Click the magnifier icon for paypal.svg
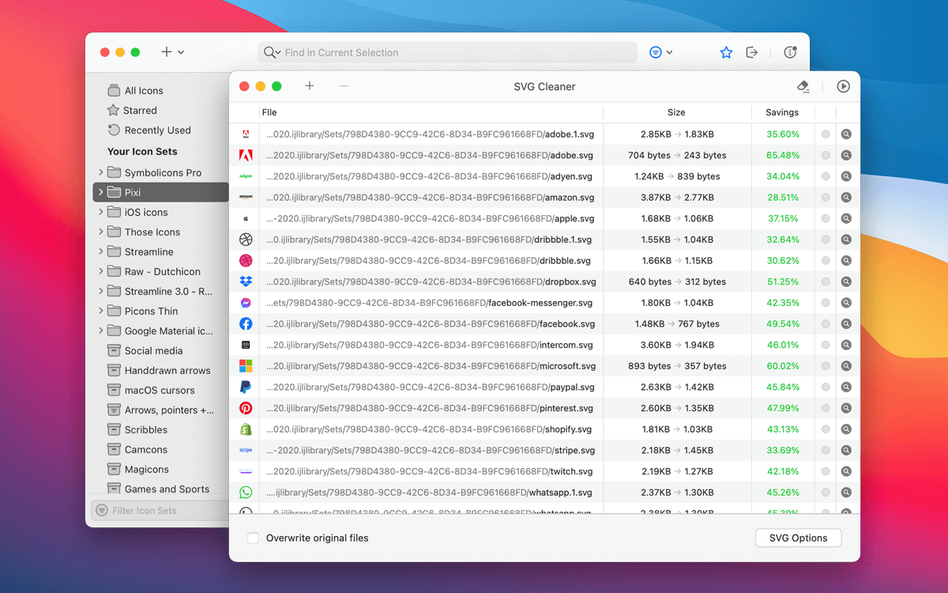The image size is (948, 593). click(846, 387)
